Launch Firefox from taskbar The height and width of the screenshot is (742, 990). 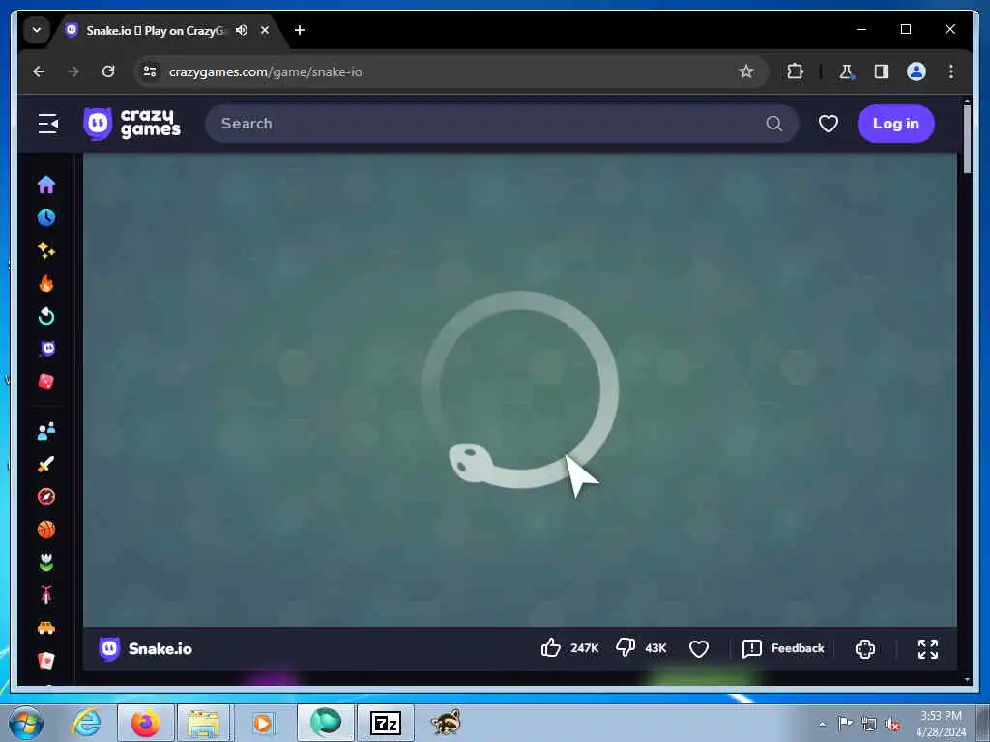pos(145,723)
